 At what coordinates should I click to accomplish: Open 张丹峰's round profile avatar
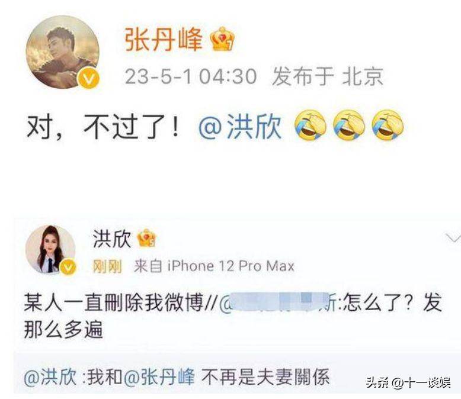[63, 52]
